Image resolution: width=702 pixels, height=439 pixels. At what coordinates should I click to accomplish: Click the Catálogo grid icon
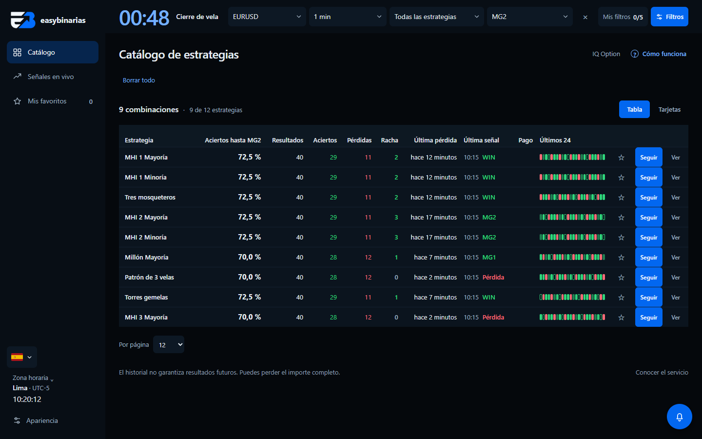pyautogui.click(x=18, y=52)
